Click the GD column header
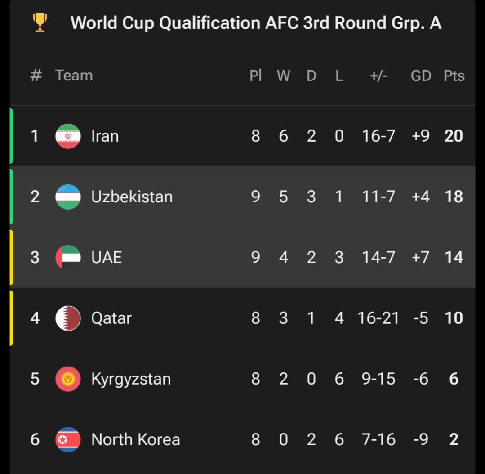The image size is (485, 474). [421, 76]
